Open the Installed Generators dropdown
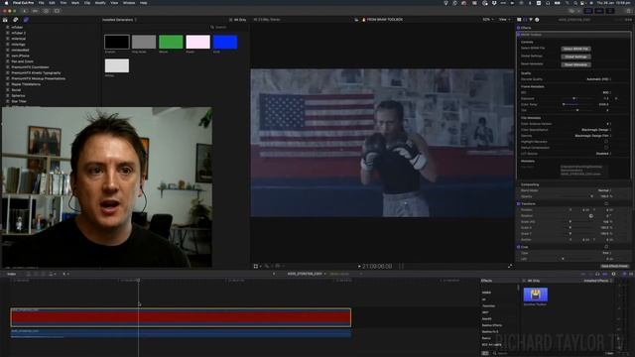The height and width of the screenshot is (357, 635). pos(119,20)
